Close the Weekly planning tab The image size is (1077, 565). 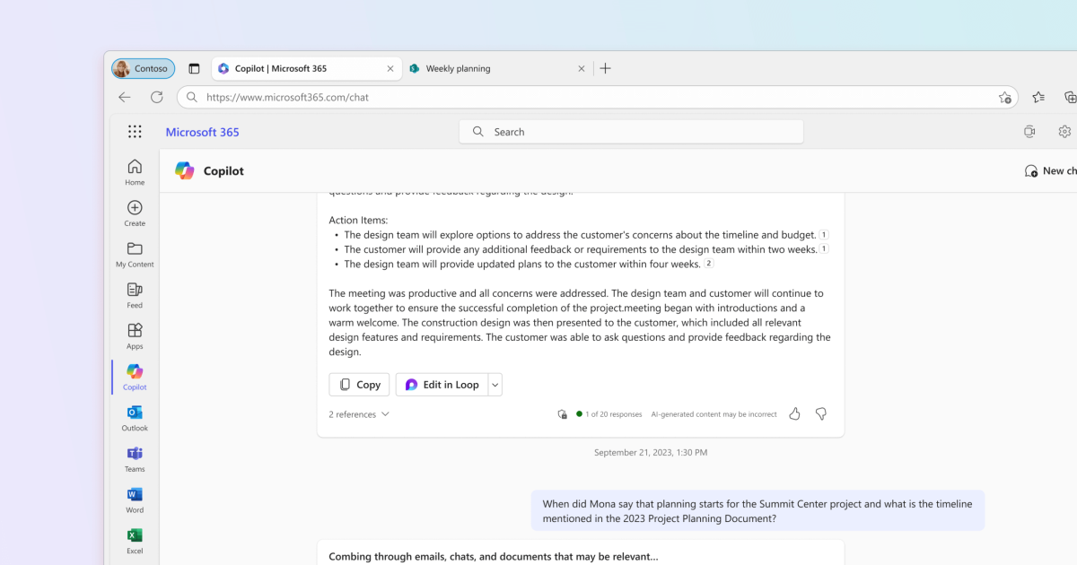pyautogui.click(x=581, y=68)
